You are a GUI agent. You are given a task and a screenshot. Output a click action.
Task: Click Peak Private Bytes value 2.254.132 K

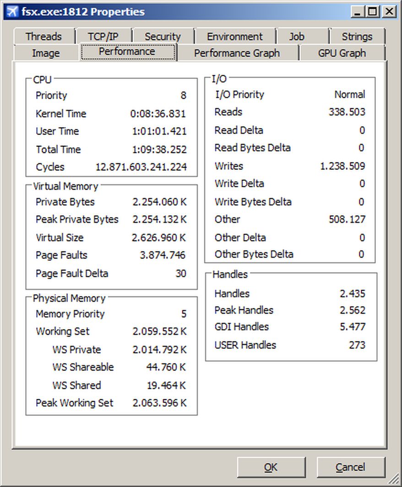160,219
